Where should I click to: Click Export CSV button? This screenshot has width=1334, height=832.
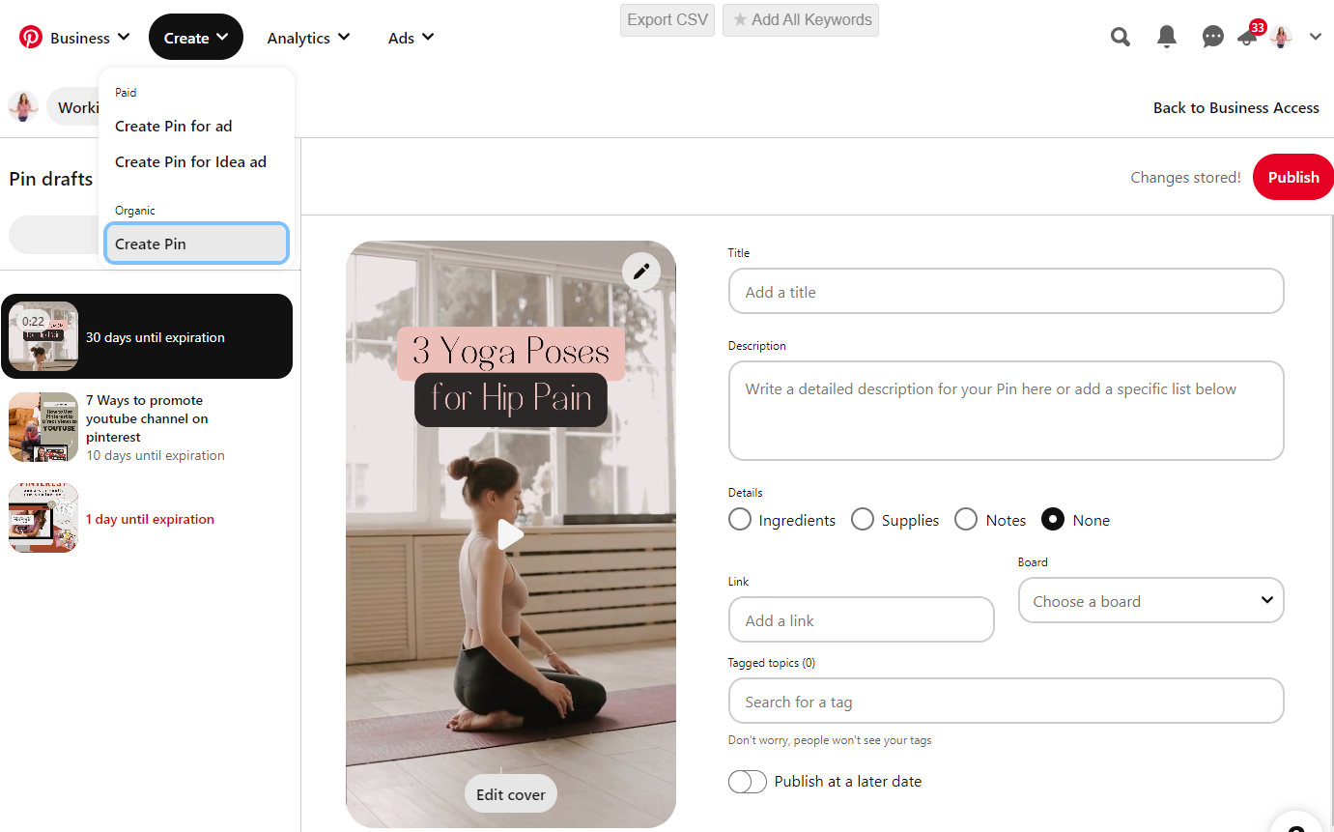(667, 19)
